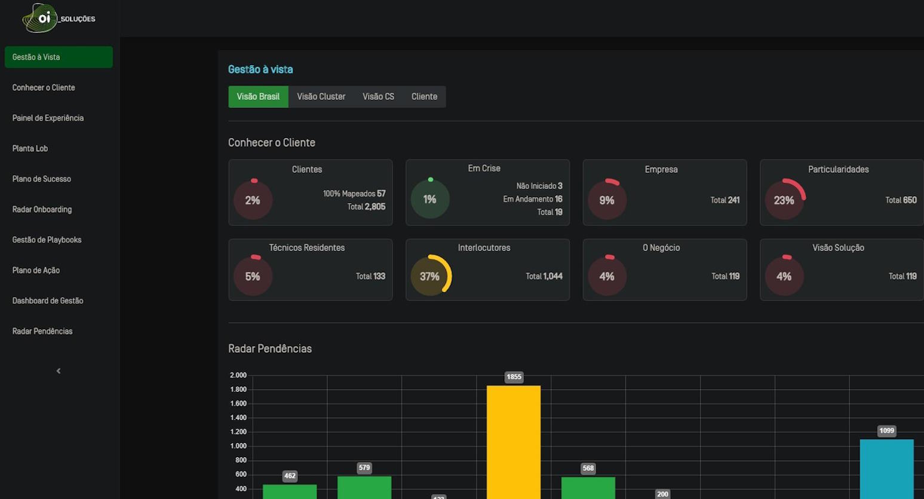Click the Visão Solução 4% progress ring
This screenshot has width=924, height=499.
click(784, 277)
